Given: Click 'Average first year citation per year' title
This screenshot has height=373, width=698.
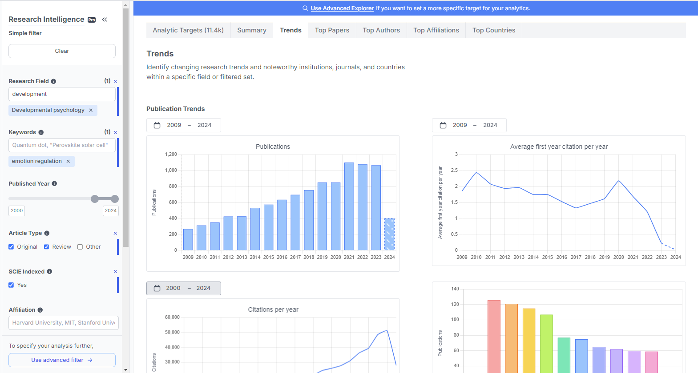Looking at the screenshot, I should [x=559, y=147].
